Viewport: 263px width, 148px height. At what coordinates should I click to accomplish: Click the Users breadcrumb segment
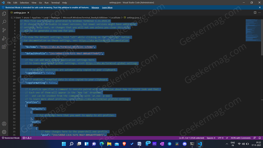(x=18, y=17)
